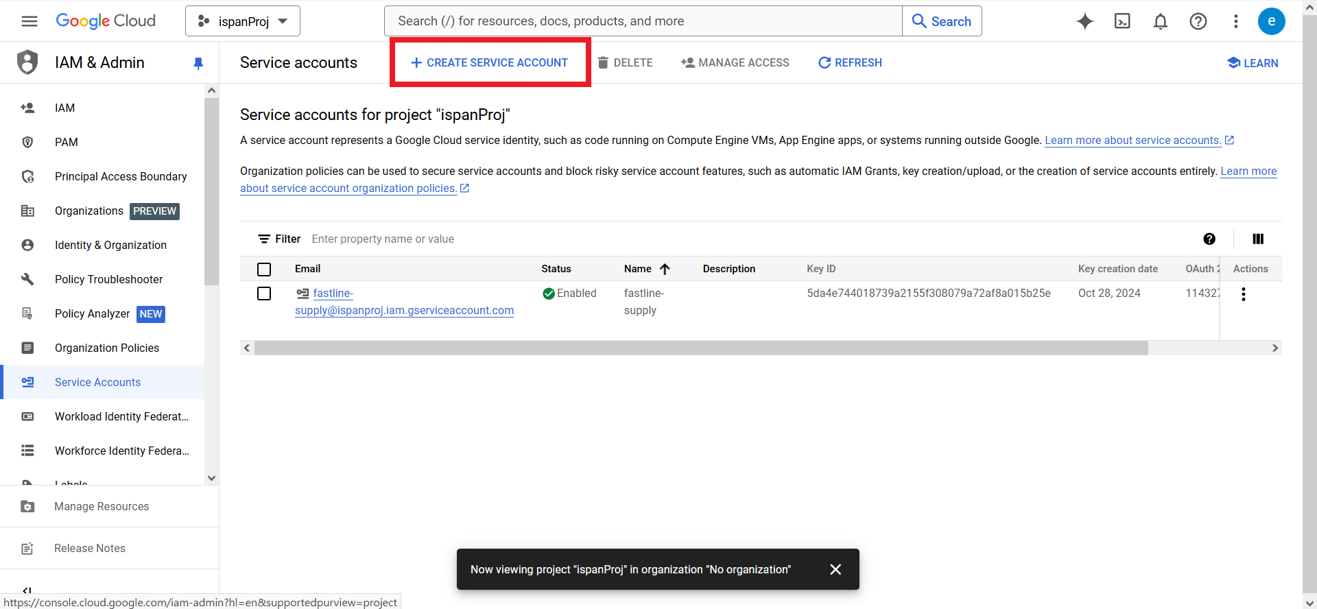Image resolution: width=1317 pixels, height=609 pixels.
Task: Focus the resources search field
Action: coord(643,21)
